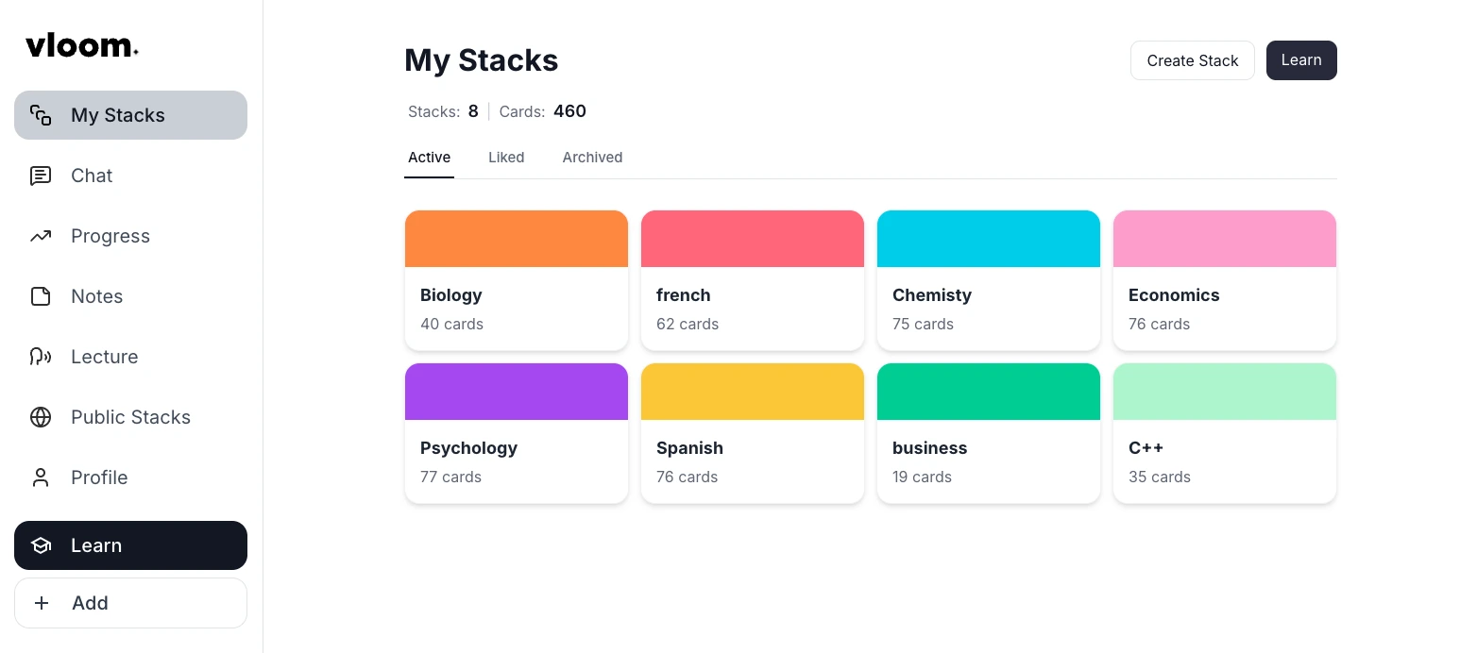This screenshot has width=1477, height=653.
Task: Select the Active tab
Action: click(x=429, y=158)
